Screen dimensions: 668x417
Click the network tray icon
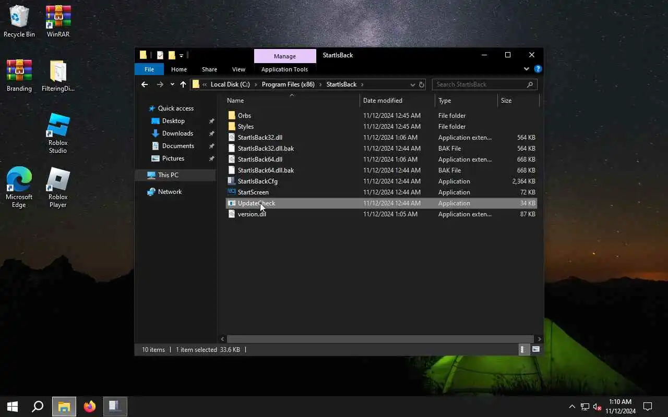pyautogui.click(x=585, y=407)
